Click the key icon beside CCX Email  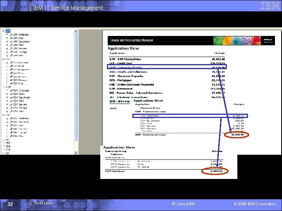11,66
